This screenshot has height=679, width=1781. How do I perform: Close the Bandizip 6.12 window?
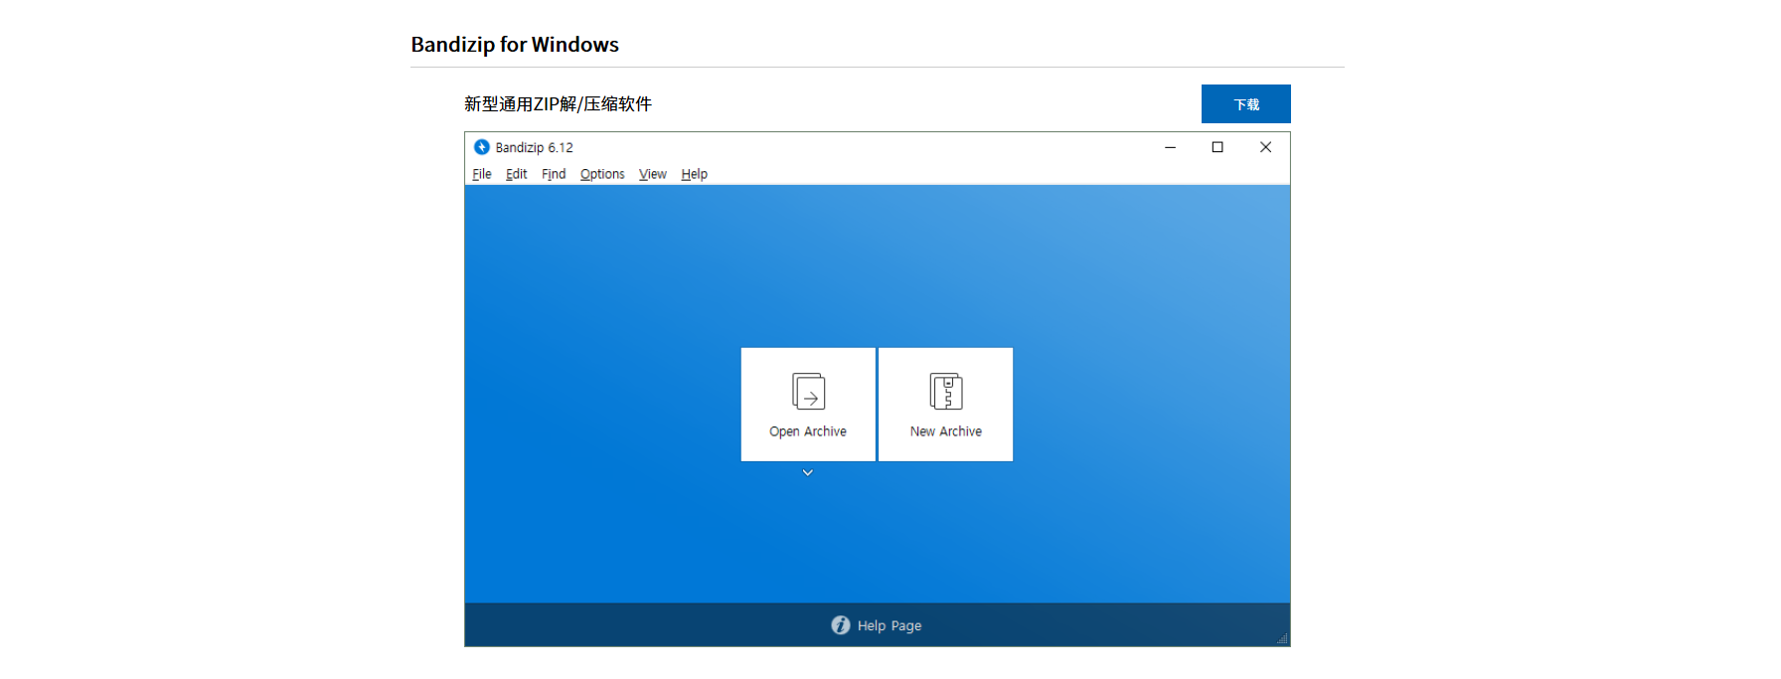click(1265, 147)
